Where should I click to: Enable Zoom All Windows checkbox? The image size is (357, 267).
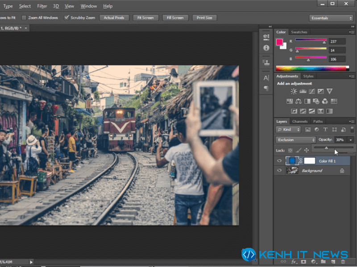[x=24, y=18]
